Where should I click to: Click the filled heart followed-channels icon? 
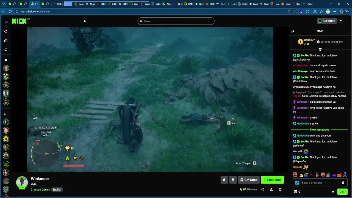pos(6,60)
